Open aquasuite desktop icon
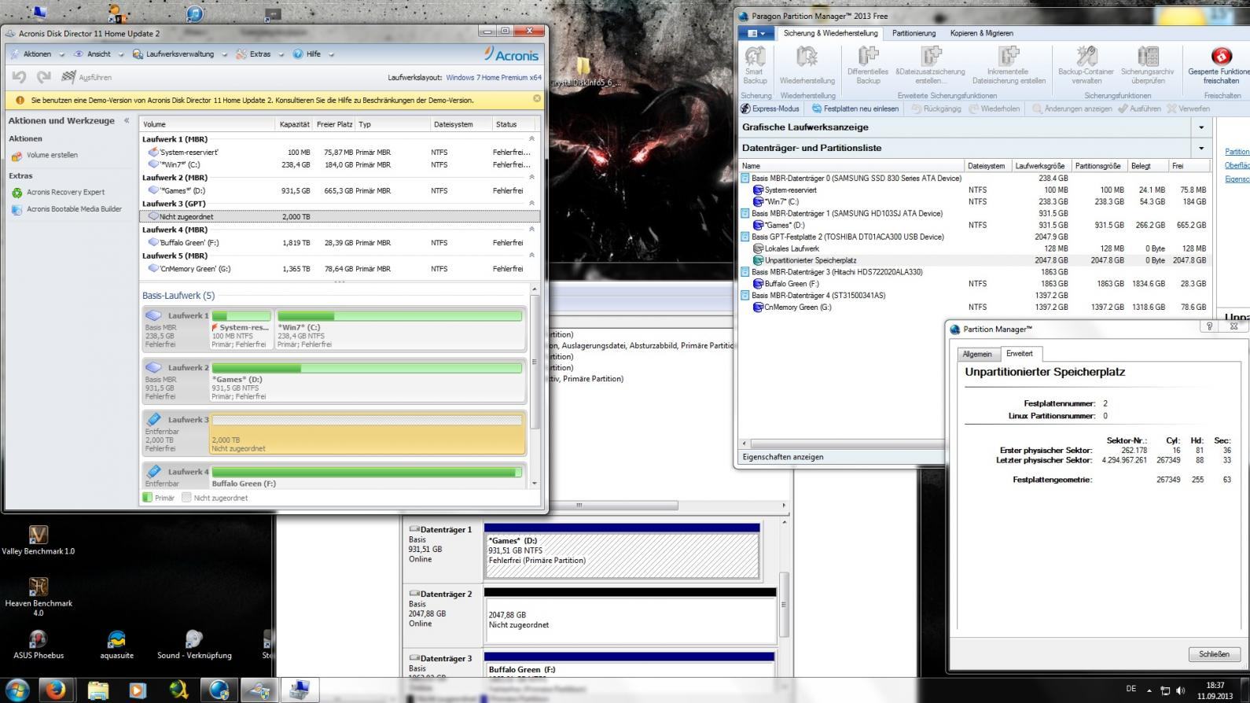Viewport: 1250px width, 703px height. [116, 644]
